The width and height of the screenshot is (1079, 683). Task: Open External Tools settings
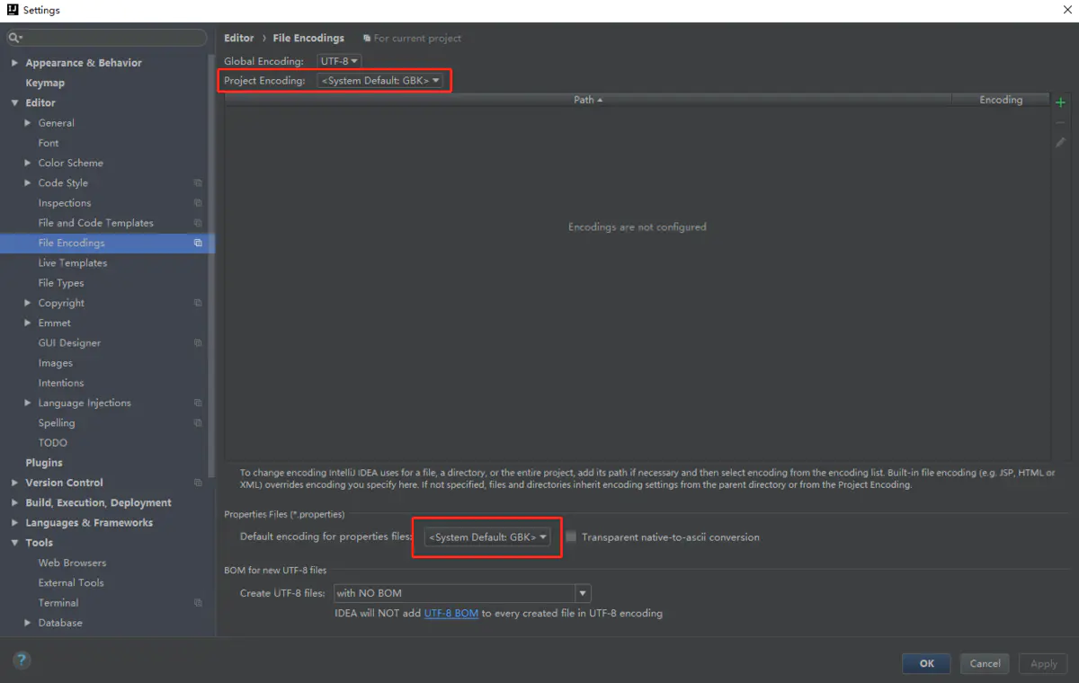tap(71, 582)
